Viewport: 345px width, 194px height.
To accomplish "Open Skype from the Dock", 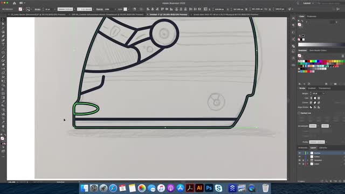I will point(218,188).
